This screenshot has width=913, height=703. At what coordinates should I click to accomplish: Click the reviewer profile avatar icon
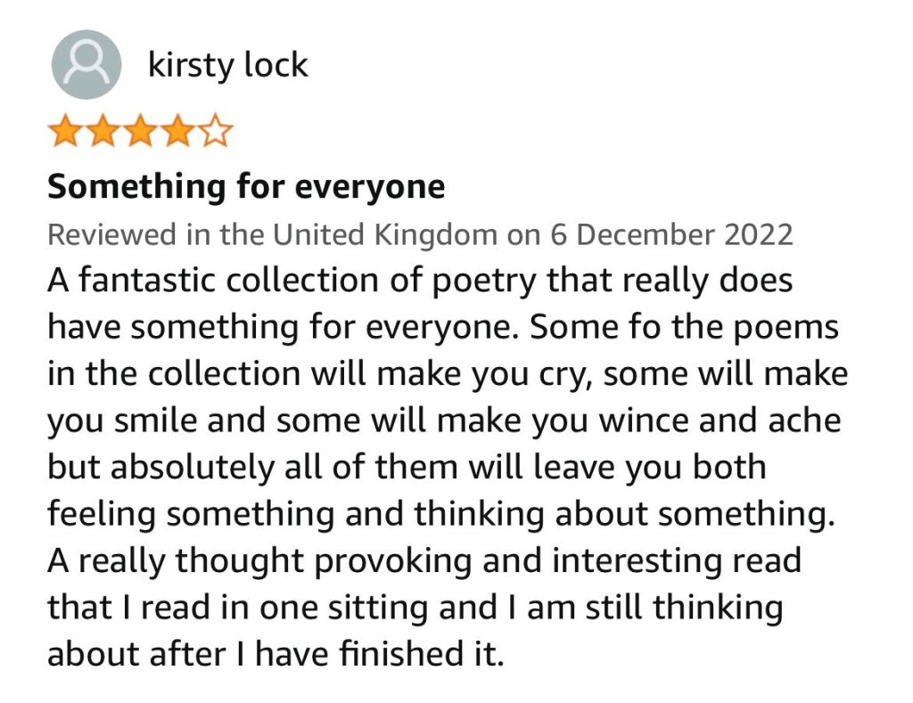[86, 64]
